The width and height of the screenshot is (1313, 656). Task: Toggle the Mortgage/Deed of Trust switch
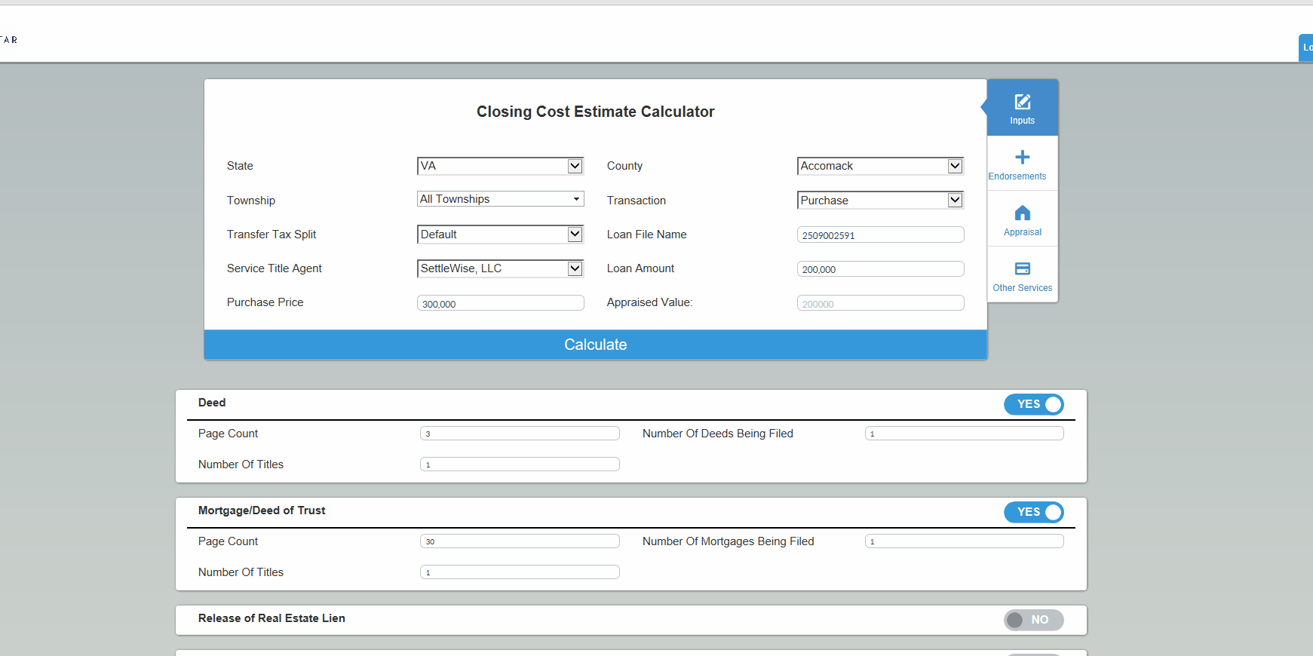(1034, 512)
